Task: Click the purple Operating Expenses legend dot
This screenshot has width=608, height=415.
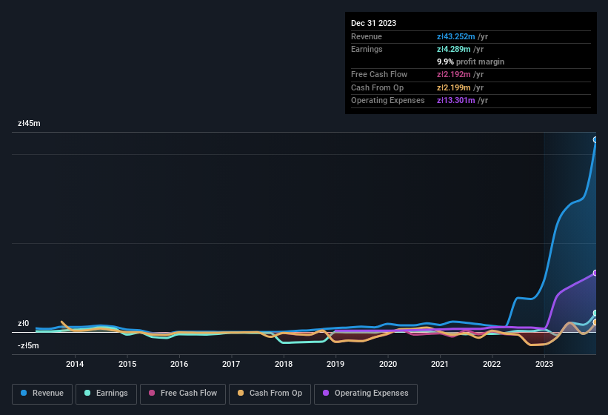Action: (326, 393)
